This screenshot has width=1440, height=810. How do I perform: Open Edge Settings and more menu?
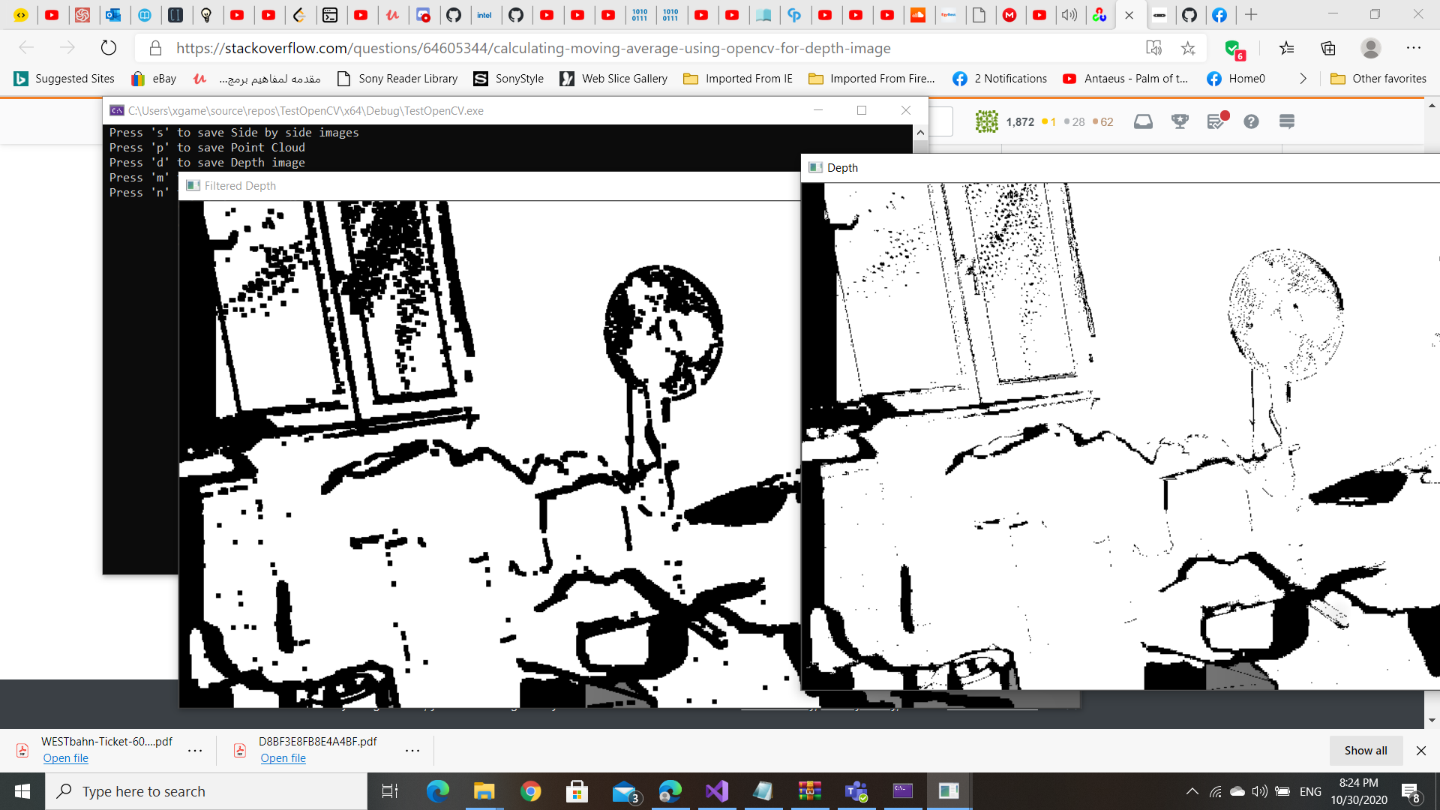click(1414, 48)
